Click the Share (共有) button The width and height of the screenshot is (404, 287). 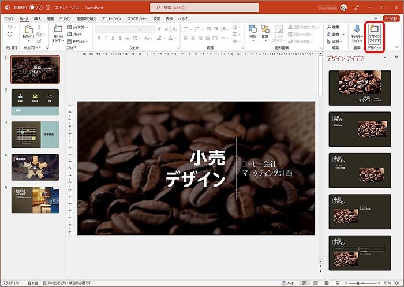(x=390, y=18)
